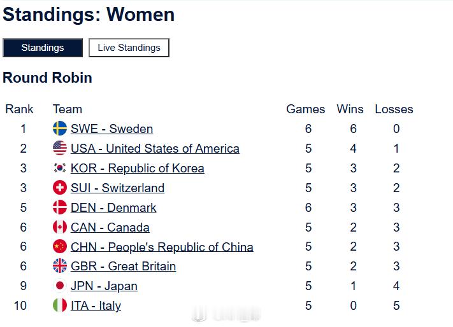Click the Switzerland flag icon
453x327 pixels.
[60, 188]
